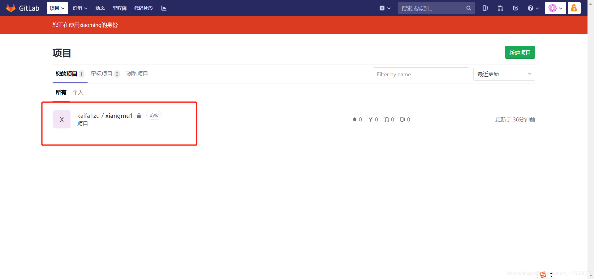
Task: Open merge requests icon in navbar
Action: pos(500,8)
